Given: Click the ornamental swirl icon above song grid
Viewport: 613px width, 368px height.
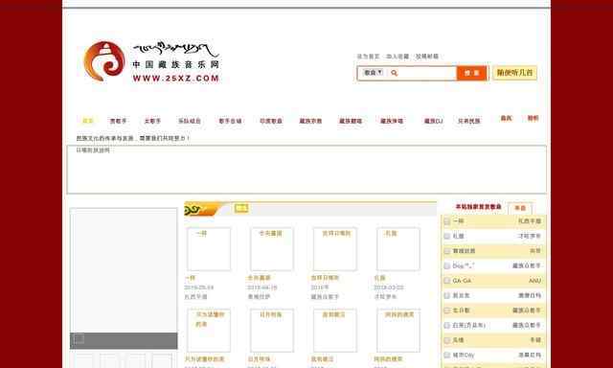Looking at the screenshot, I should (193, 211).
